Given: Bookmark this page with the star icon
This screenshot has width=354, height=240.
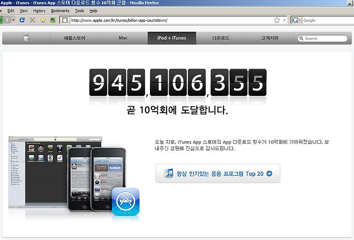Looking at the screenshot, I should pyautogui.click(x=277, y=20).
